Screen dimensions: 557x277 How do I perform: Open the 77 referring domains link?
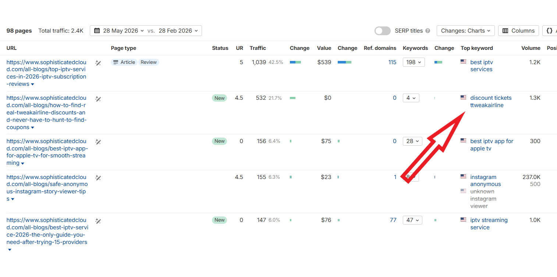pos(393,220)
